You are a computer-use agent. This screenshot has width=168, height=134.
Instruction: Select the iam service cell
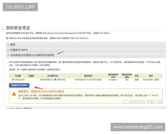(x=127, y=80)
